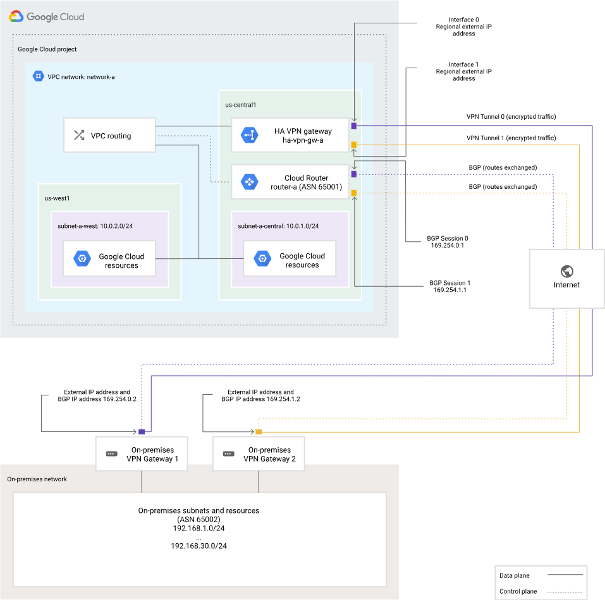Click the '192.168.30.0/24' subnet text
605x600 pixels.
[x=199, y=546]
